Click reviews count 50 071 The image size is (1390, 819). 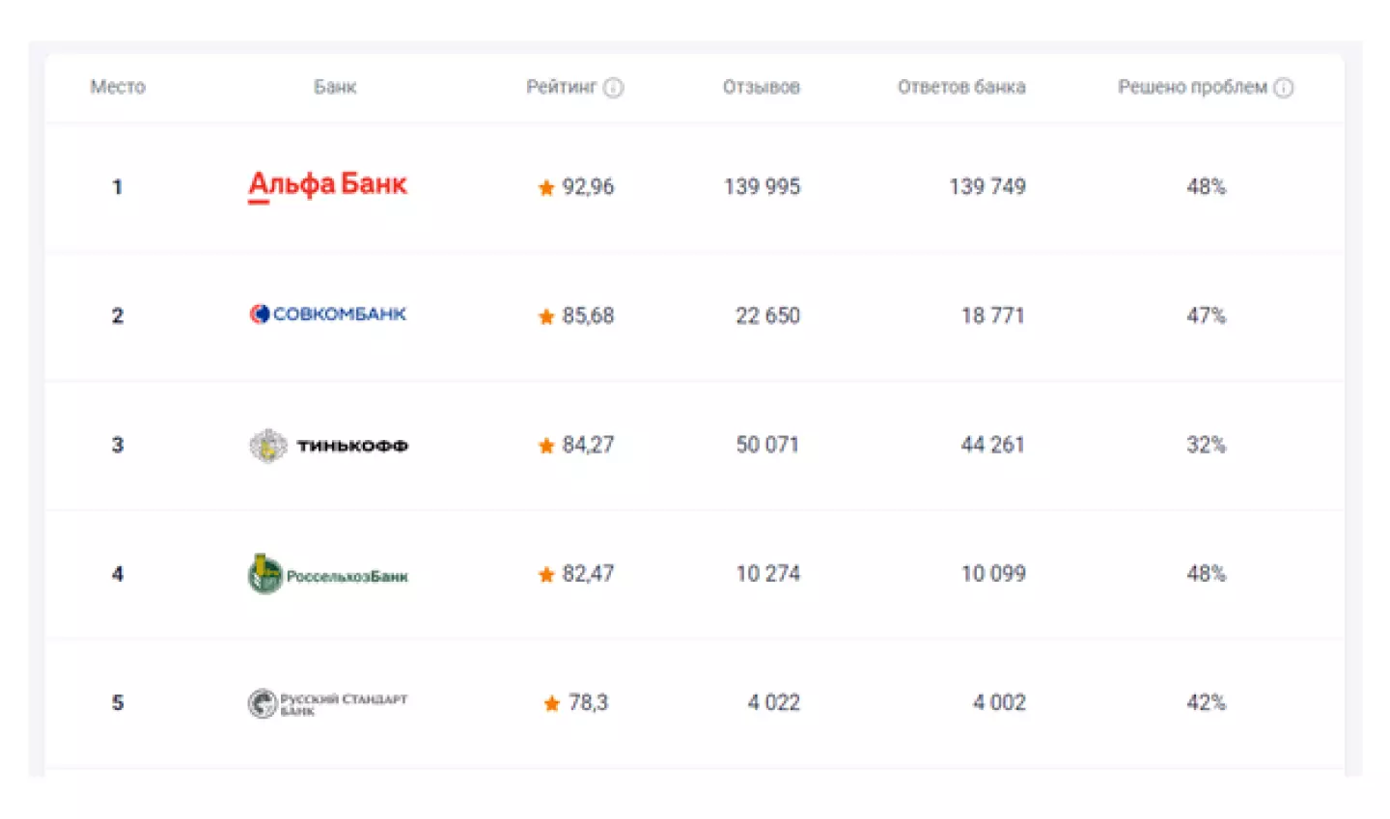[x=768, y=445]
